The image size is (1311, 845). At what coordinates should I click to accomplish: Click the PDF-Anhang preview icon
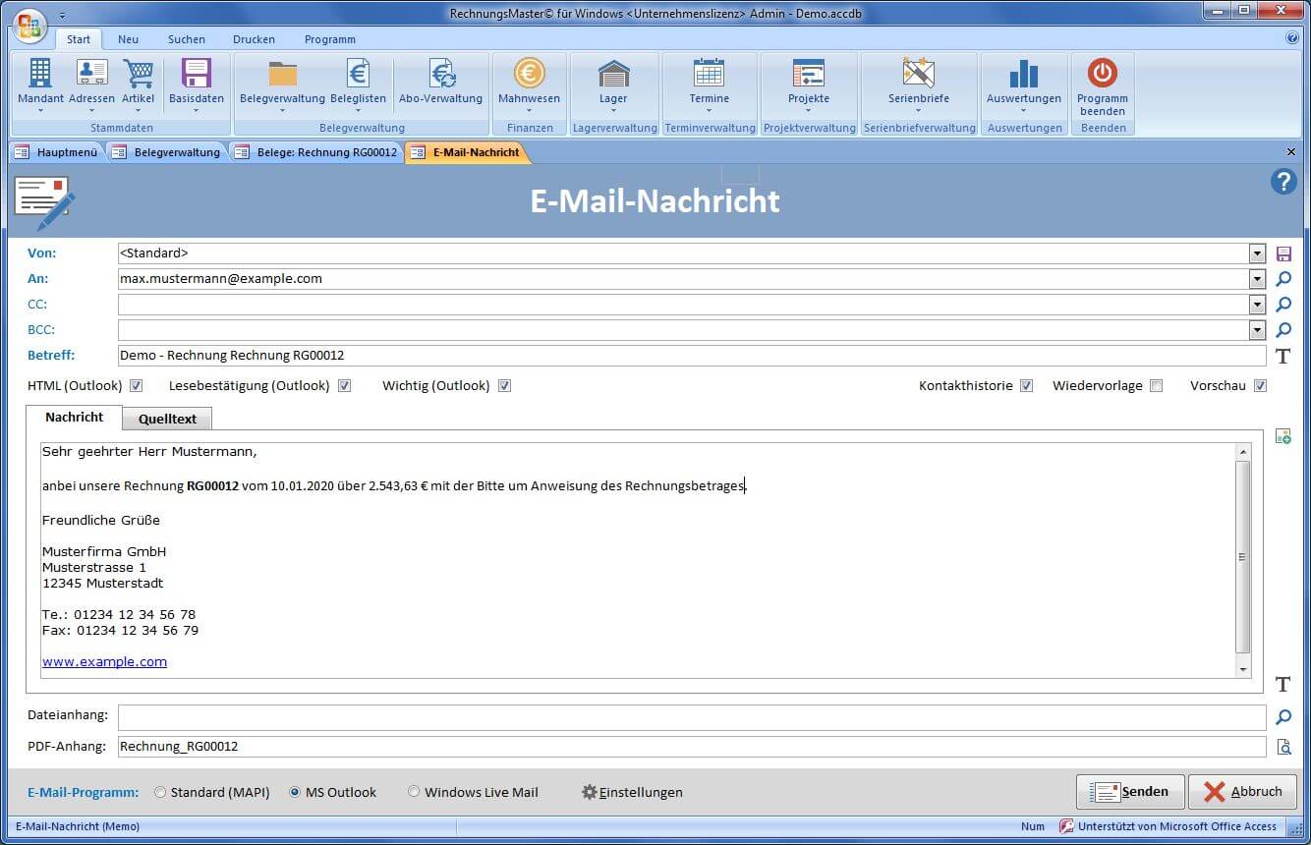pos(1283,747)
